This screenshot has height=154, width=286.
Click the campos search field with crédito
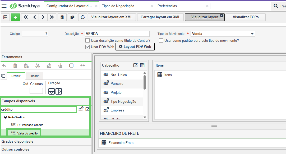[x=39, y=110]
